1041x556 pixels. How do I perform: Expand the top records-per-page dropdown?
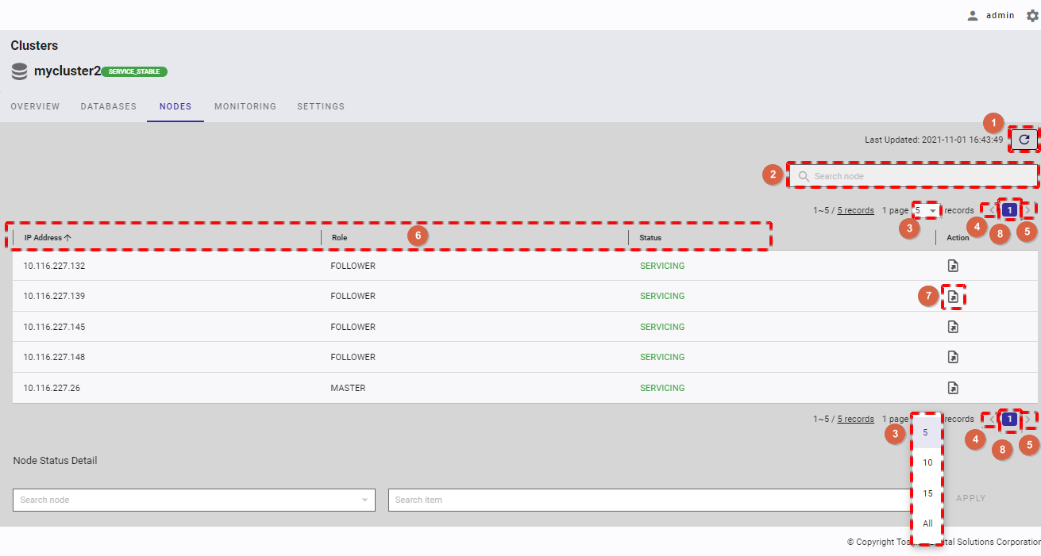pos(926,211)
